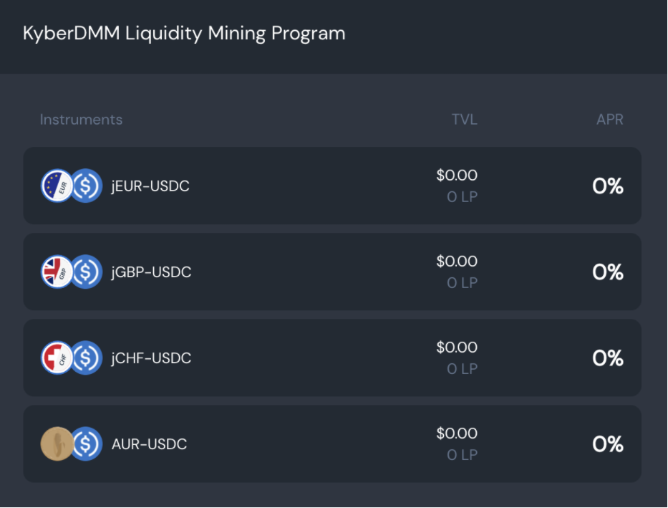Select the AUR-USDC pool label
This screenshot has width=668, height=508.
[149, 444]
